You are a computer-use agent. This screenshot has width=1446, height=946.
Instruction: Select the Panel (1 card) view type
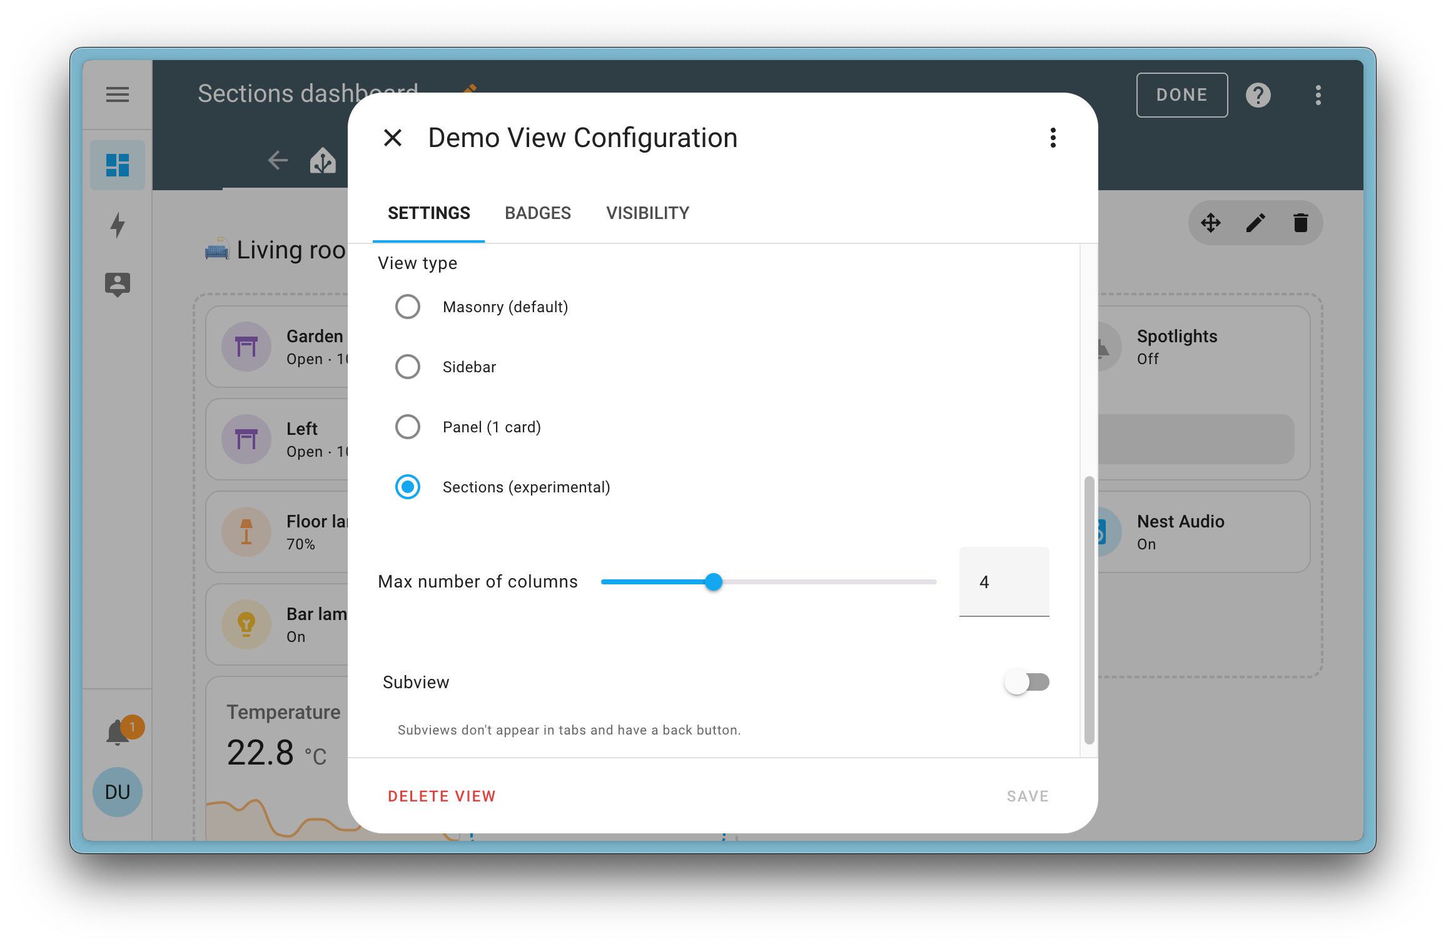pyautogui.click(x=407, y=427)
